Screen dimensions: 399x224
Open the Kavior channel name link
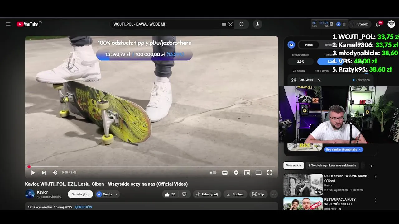click(x=42, y=192)
